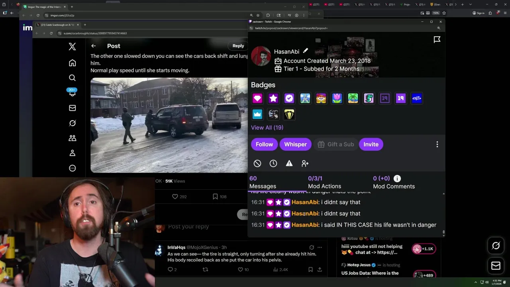Open the More circle menu in X sidebar
Image resolution: width=510 pixels, height=287 pixels.
(x=72, y=168)
